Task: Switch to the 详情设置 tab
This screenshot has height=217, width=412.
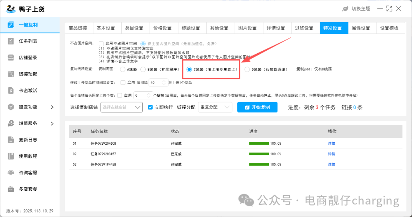Action: click(x=277, y=28)
